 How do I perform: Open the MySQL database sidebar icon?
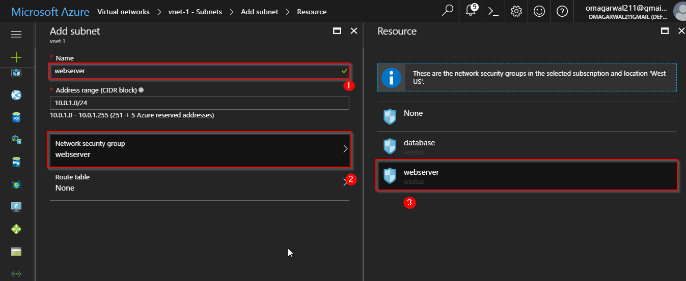[16, 162]
